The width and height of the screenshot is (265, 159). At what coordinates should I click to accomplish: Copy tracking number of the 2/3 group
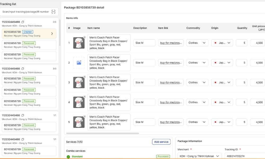pos(23,22)
